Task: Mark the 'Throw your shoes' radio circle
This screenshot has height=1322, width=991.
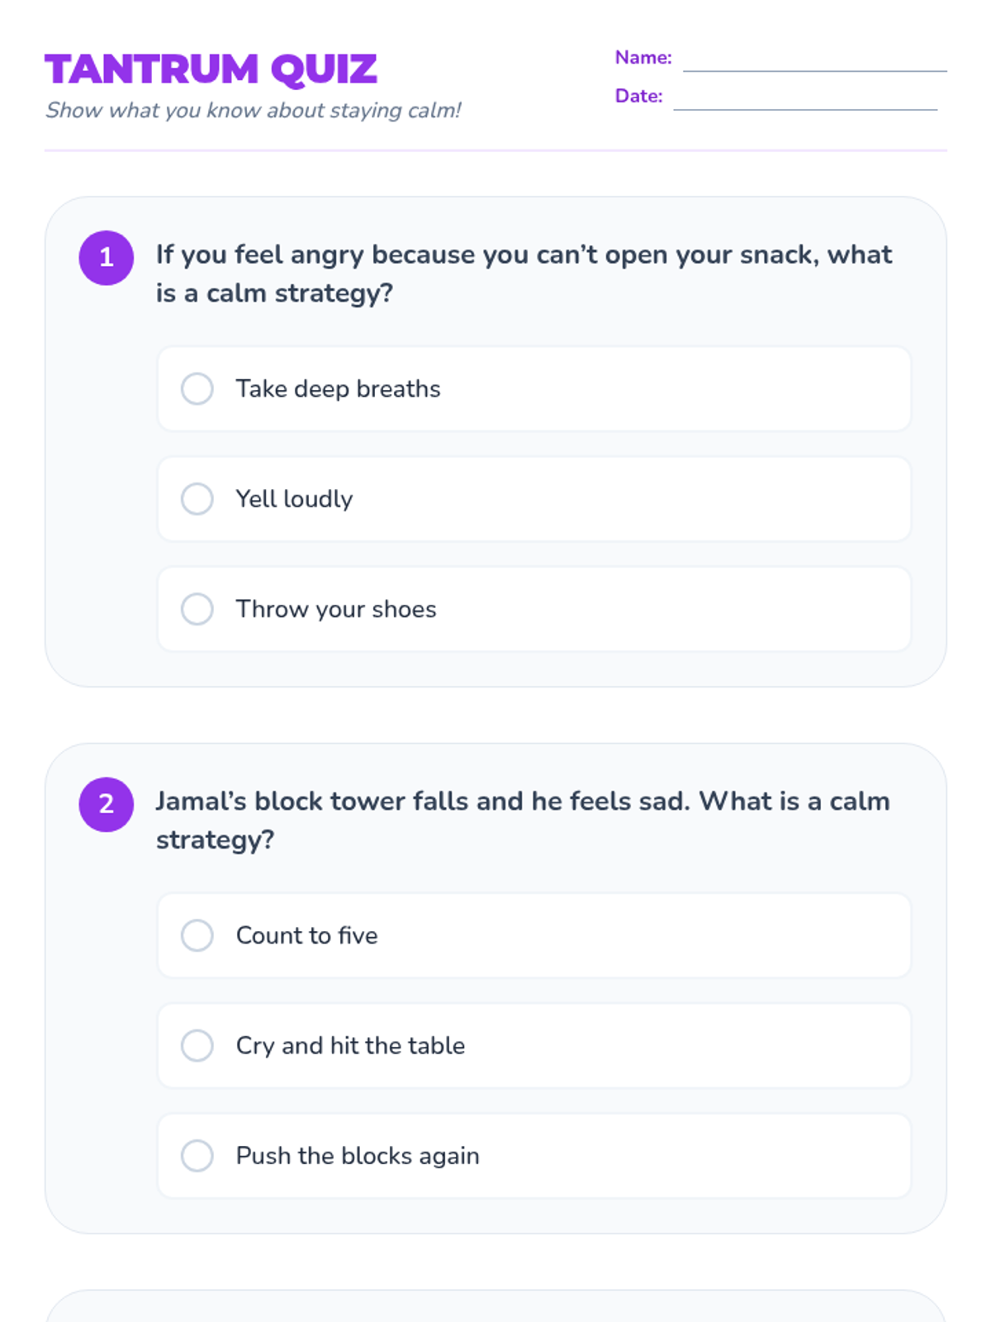Action: pyautogui.click(x=197, y=609)
